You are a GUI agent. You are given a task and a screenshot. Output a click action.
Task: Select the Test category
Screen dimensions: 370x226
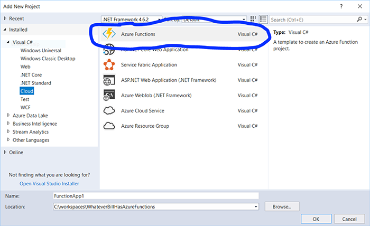pyautogui.click(x=25, y=99)
